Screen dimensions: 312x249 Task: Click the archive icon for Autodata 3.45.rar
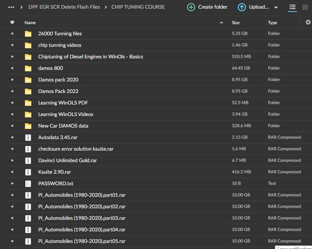(x=28, y=137)
